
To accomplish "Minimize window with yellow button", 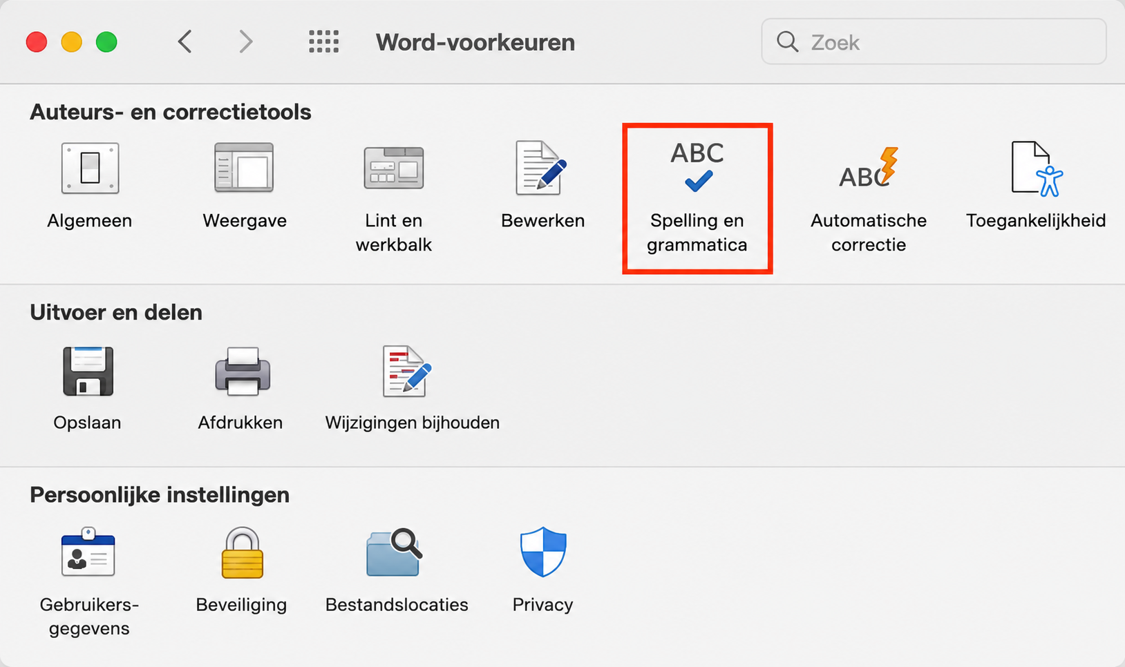I will tap(72, 42).
